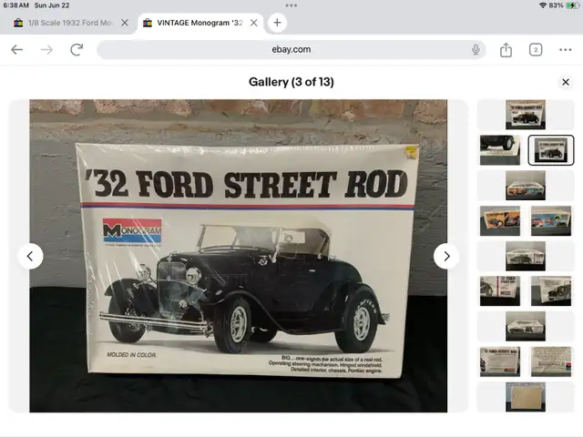Screen dimensions: 583x437
Task: Close the 'VINTAGE Monogram '32' tab
Action: (x=254, y=23)
